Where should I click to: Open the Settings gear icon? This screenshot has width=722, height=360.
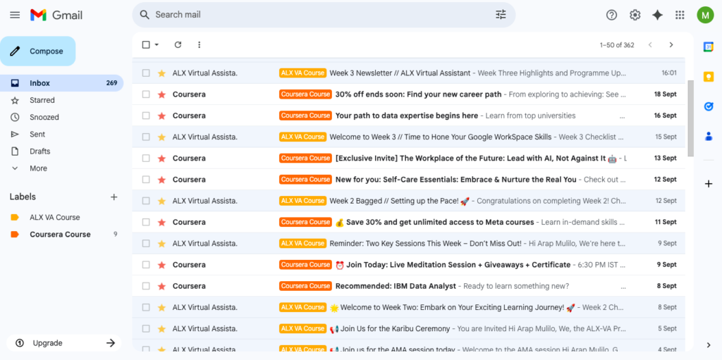(635, 15)
